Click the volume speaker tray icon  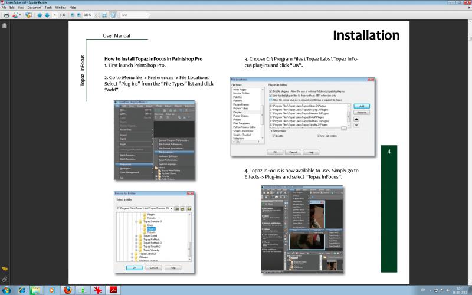(448, 291)
